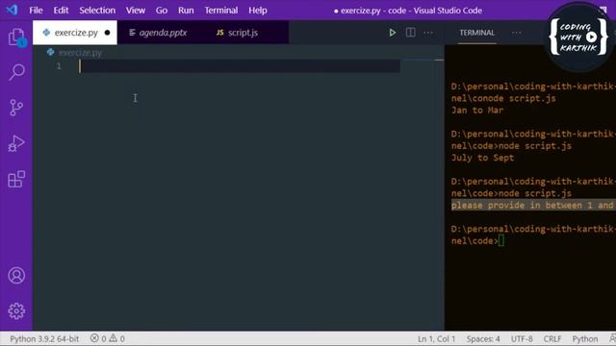Select the TERMINAL panel tab
This screenshot has height=346, width=616.
[477, 33]
